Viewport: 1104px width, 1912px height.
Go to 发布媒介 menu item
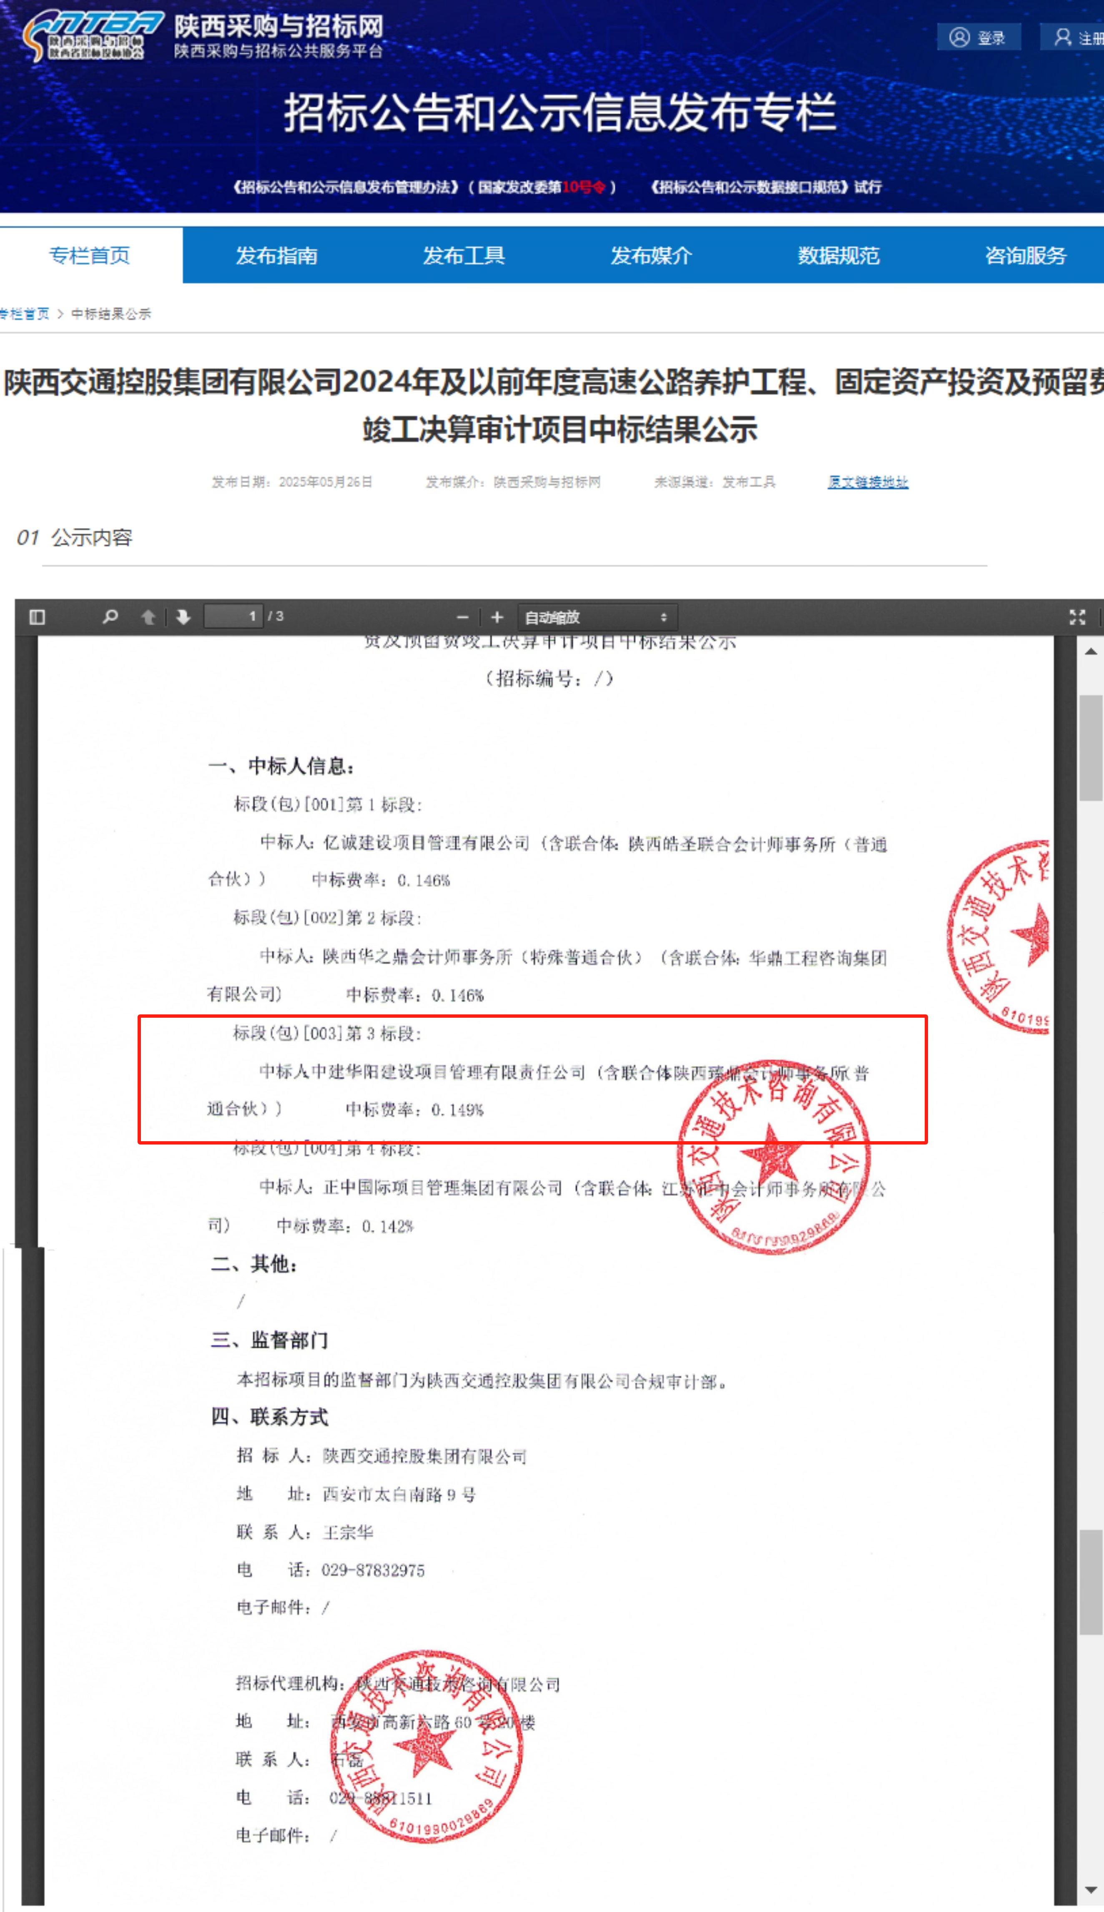650,256
